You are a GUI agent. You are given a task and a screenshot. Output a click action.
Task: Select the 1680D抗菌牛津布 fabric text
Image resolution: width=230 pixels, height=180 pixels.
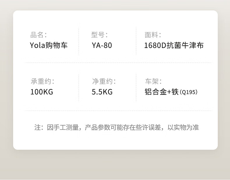174,45
